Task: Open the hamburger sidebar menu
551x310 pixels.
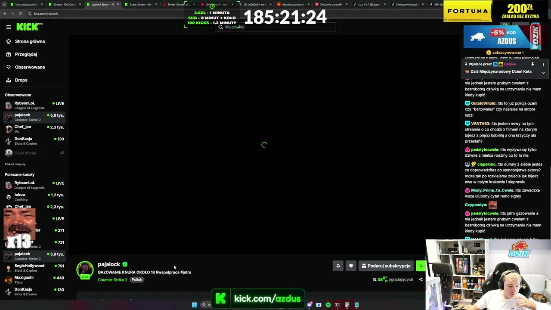Action: [9, 27]
